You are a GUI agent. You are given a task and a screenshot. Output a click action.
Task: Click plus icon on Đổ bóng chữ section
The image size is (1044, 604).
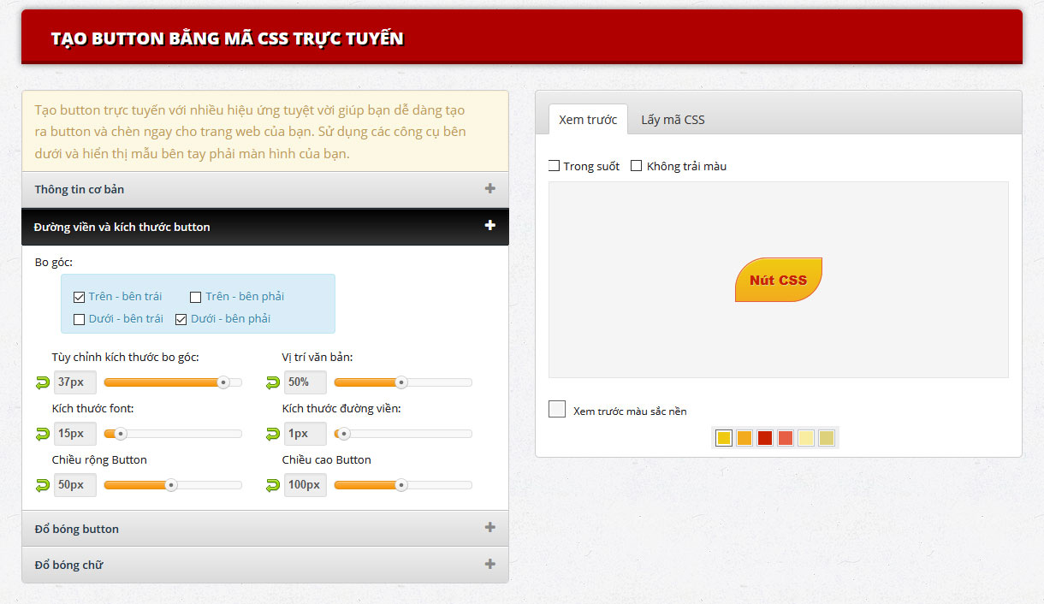tap(489, 564)
